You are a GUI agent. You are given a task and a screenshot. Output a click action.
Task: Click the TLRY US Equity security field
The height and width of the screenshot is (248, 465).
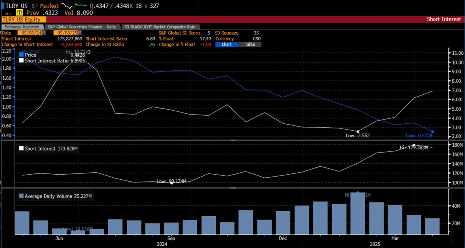point(24,19)
